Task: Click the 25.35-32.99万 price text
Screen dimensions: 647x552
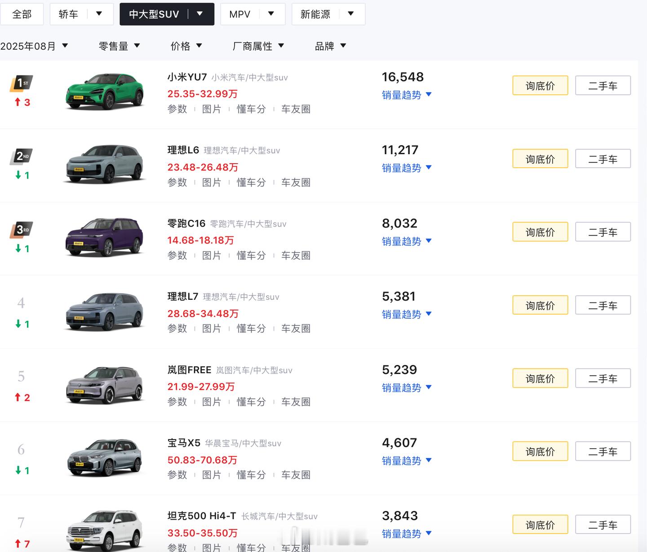Action: click(202, 94)
